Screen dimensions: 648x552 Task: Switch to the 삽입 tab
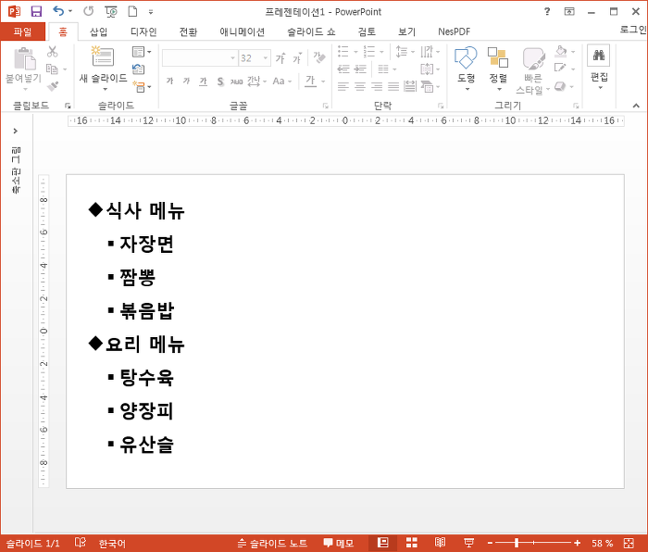tap(98, 31)
